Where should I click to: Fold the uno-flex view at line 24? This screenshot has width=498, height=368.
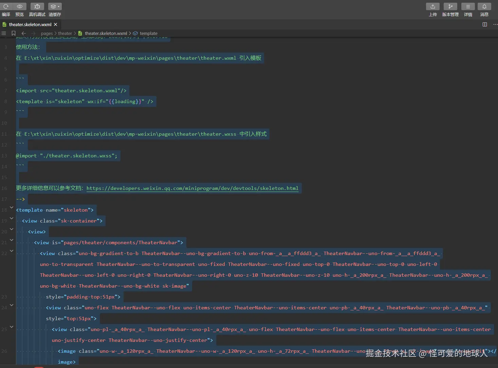coord(12,305)
